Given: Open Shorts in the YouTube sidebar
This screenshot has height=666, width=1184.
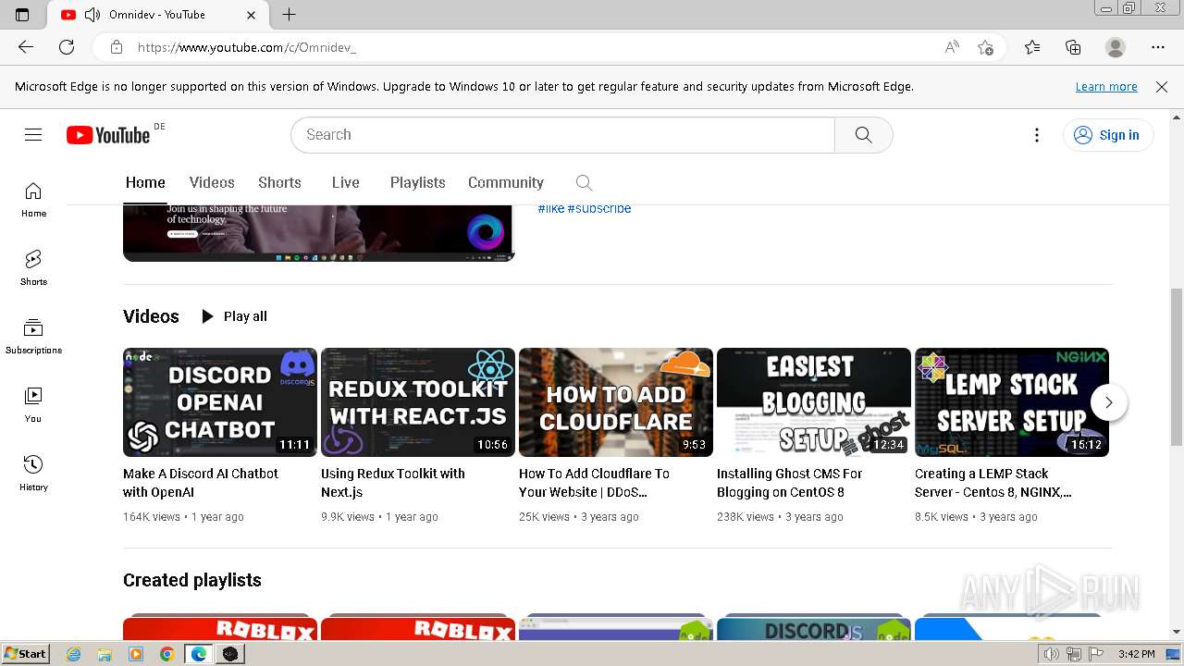Looking at the screenshot, I should pyautogui.click(x=33, y=268).
